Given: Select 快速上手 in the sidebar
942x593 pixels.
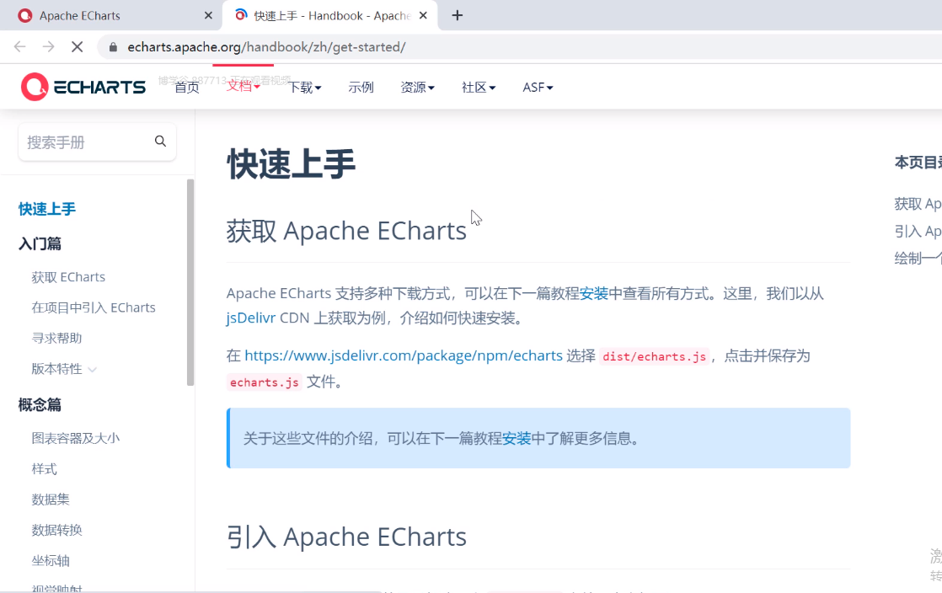Looking at the screenshot, I should [47, 209].
